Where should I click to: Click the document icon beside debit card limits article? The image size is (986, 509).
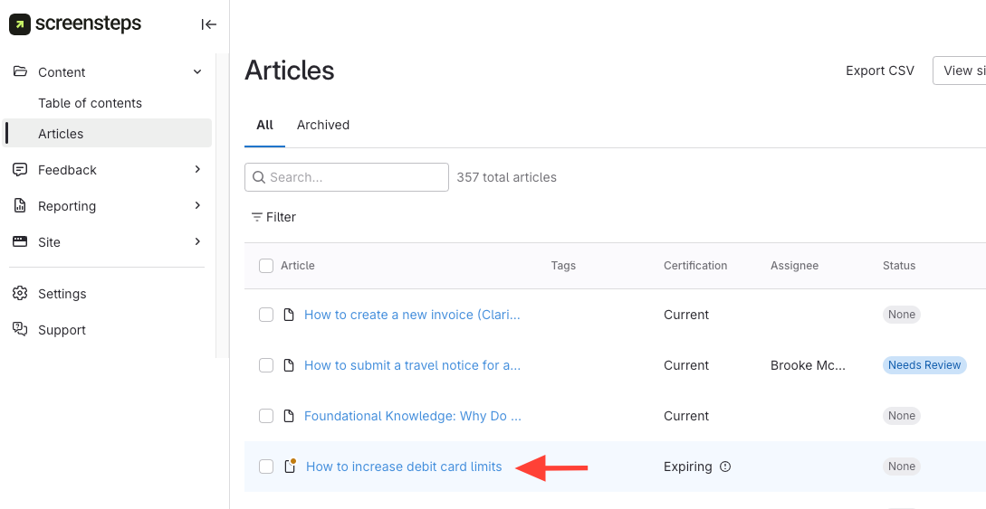point(290,467)
